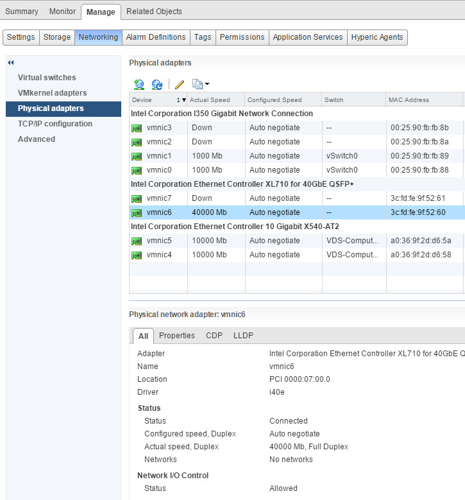
Task: Switch to the Properties details tab
Action: [x=177, y=336]
